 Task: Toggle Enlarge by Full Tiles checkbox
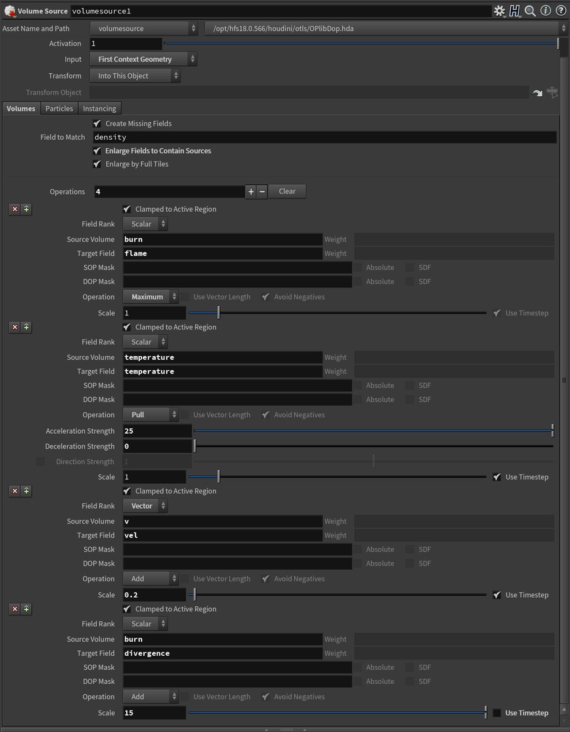click(x=97, y=164)
